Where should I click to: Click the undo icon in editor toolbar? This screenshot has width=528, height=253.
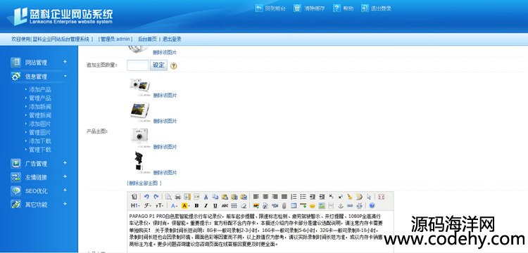146,197
